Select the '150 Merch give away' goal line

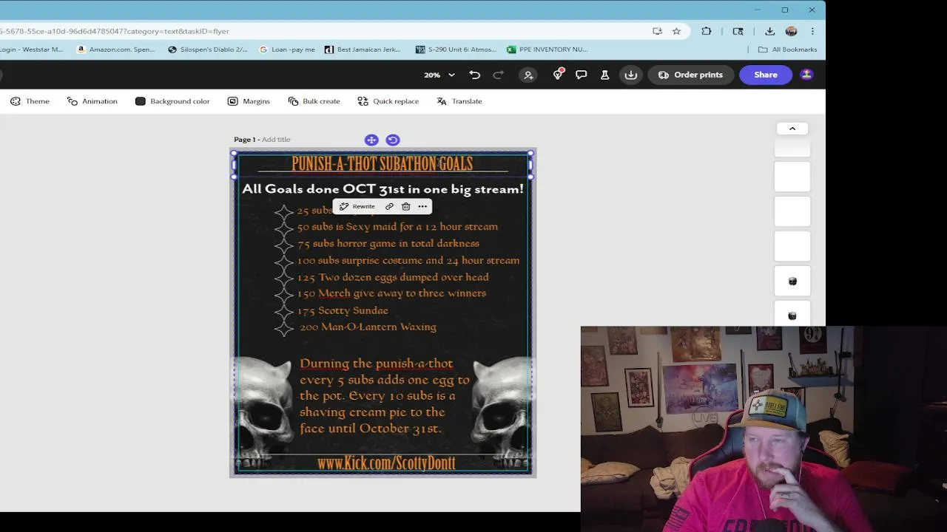pos(391,293)
